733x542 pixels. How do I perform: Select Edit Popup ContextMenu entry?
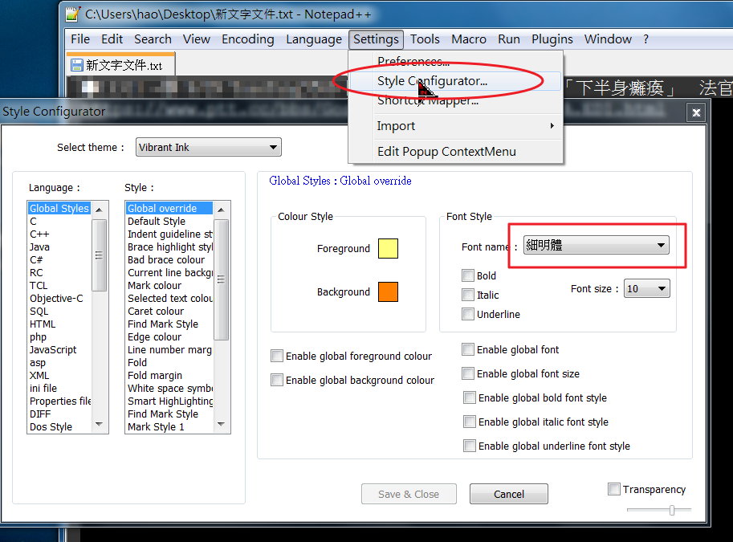(x=446, y=151)
